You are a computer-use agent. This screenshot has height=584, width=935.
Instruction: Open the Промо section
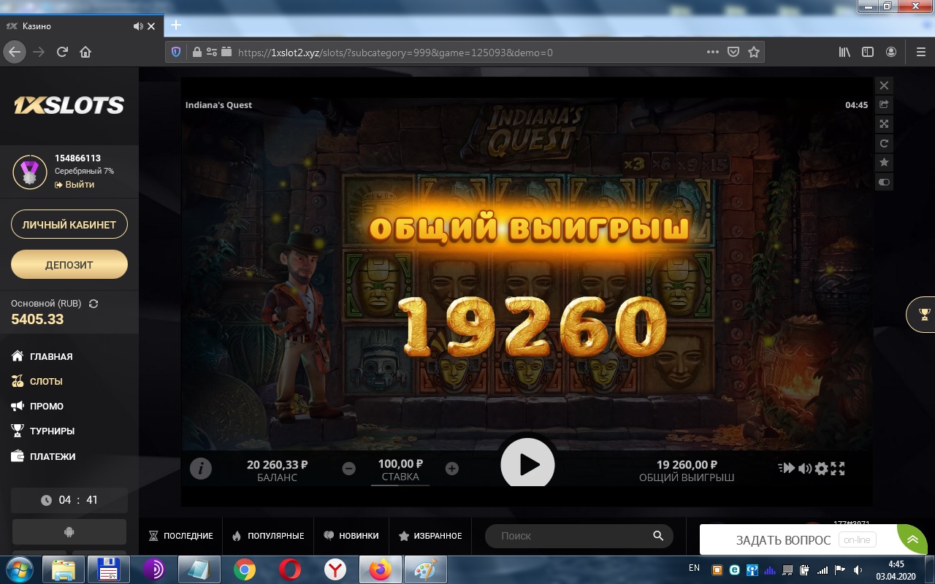38,406
